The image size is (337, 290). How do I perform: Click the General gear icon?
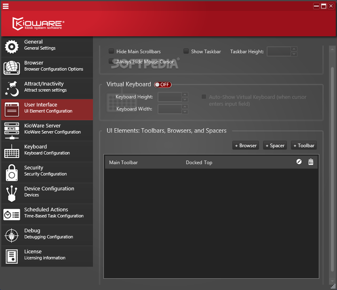tap(12, 46)
